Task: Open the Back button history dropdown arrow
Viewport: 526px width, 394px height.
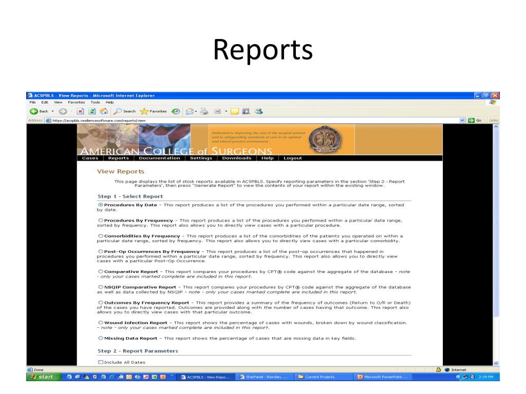Action: (x=53, y=111)
